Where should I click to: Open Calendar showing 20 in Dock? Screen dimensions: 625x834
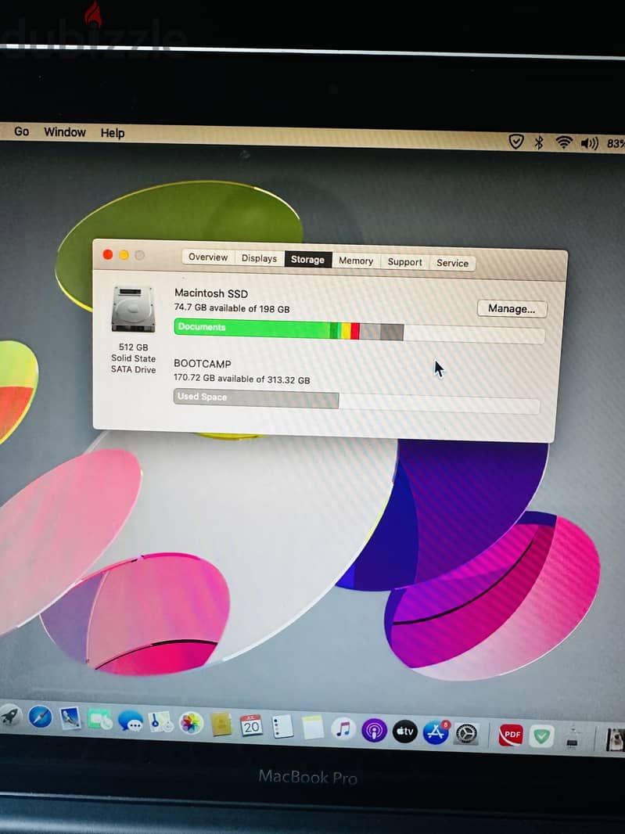251,726
